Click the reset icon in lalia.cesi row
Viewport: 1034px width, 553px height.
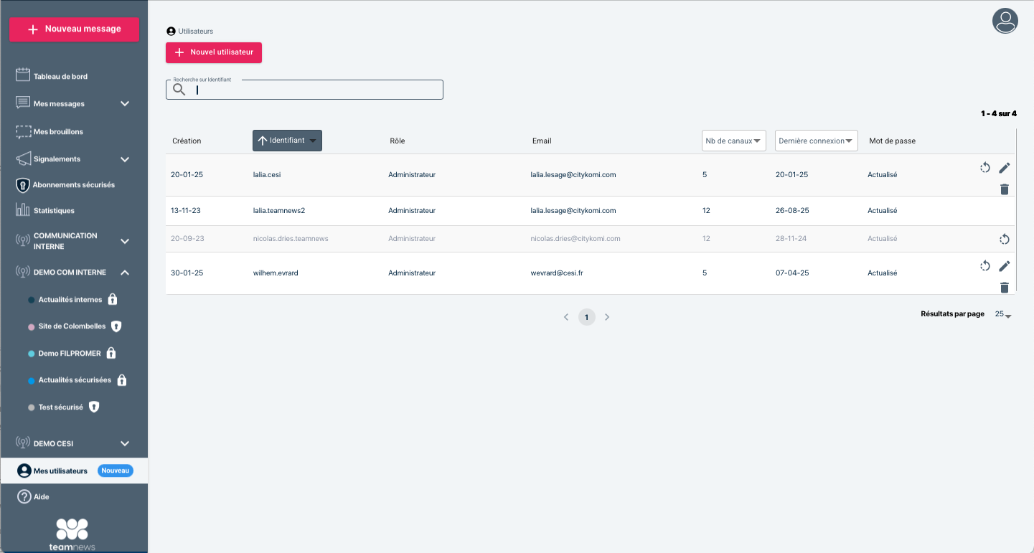[985, 167]
